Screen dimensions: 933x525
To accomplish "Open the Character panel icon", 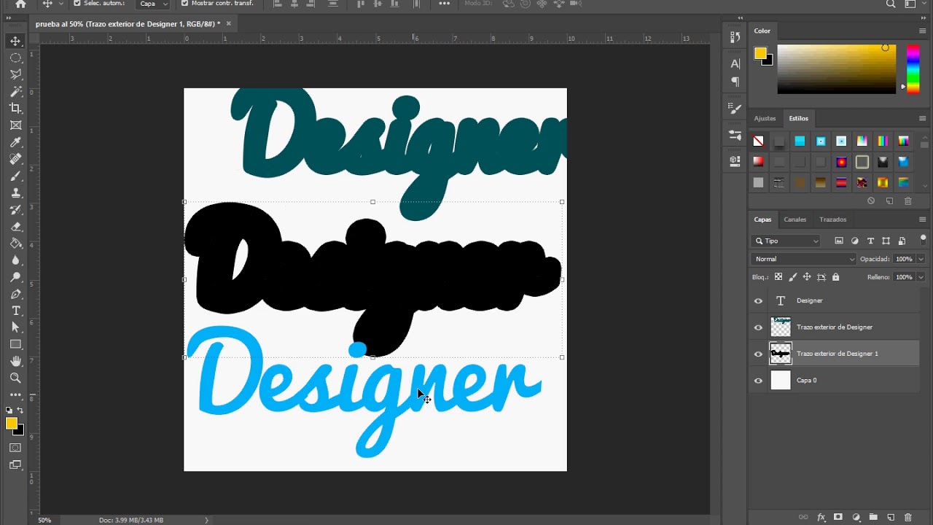I will point(735,64).
